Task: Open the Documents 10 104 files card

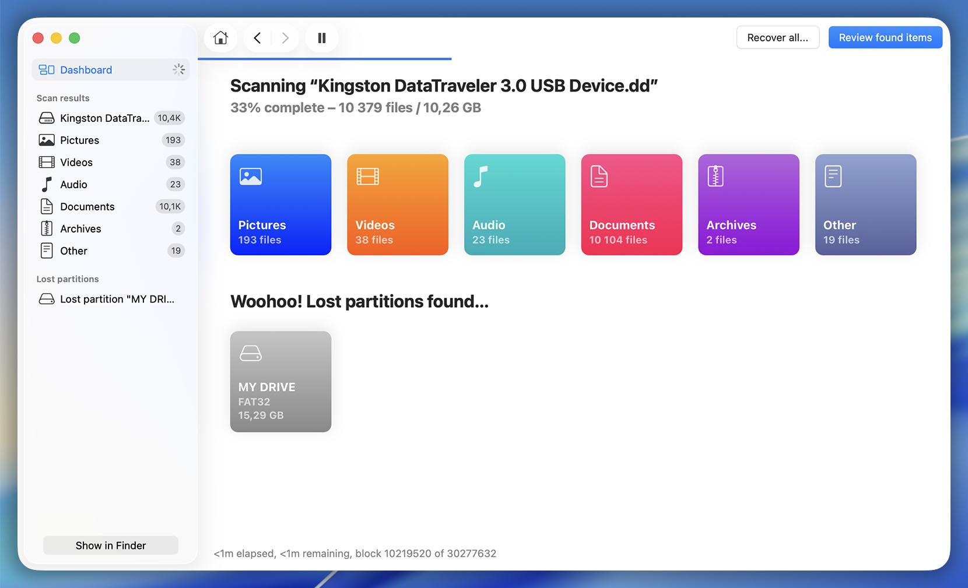Action: pos(632,205)
